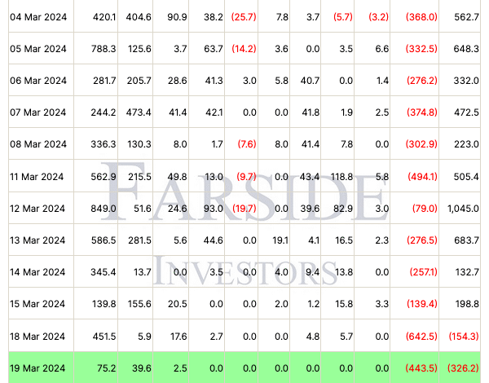Select red value (14.2) in 05 Mar row
Image resolution: width=489 pixels, height=383 pixels.
[244, 49]
